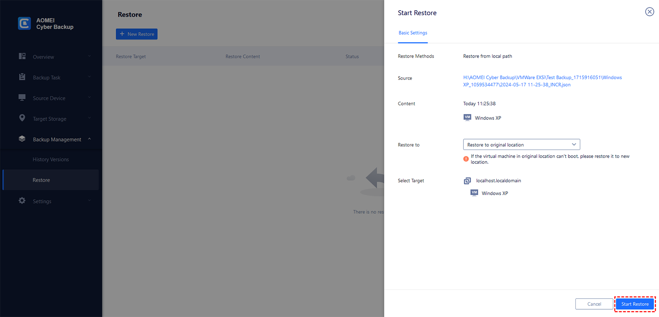Click the AOMEI Cyber Backup logo icon

point(24,23)
